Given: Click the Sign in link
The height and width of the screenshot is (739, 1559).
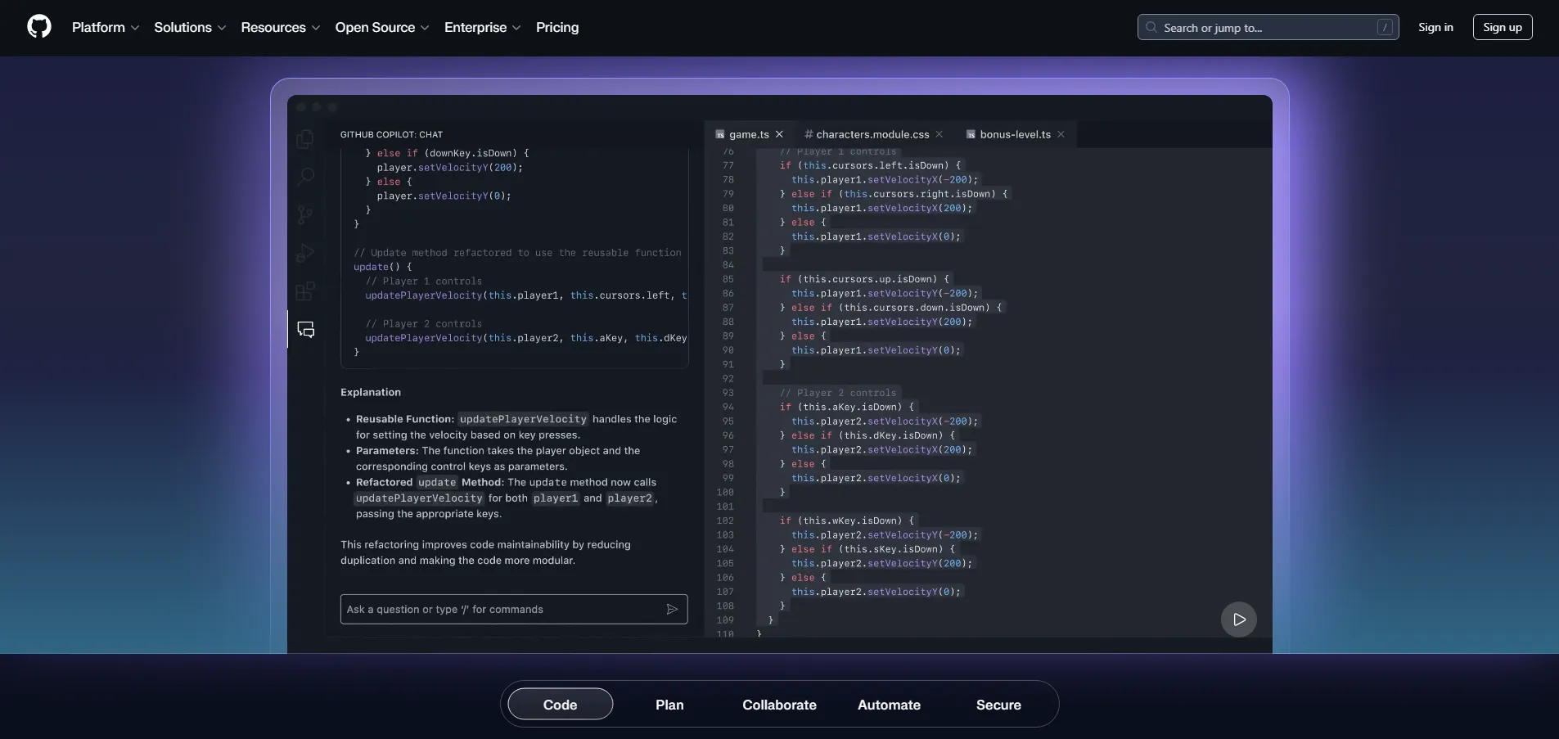Looking at the screenshot, I should click(1435, 27).
